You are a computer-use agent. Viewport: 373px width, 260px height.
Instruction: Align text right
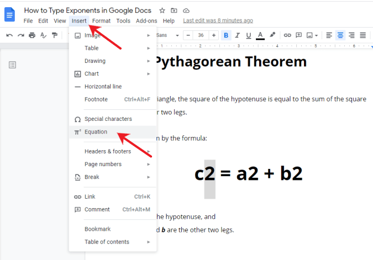tap(351, 35)
